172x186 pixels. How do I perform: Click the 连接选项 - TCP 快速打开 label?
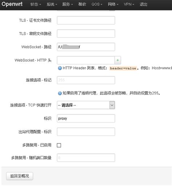pos(31,105)
